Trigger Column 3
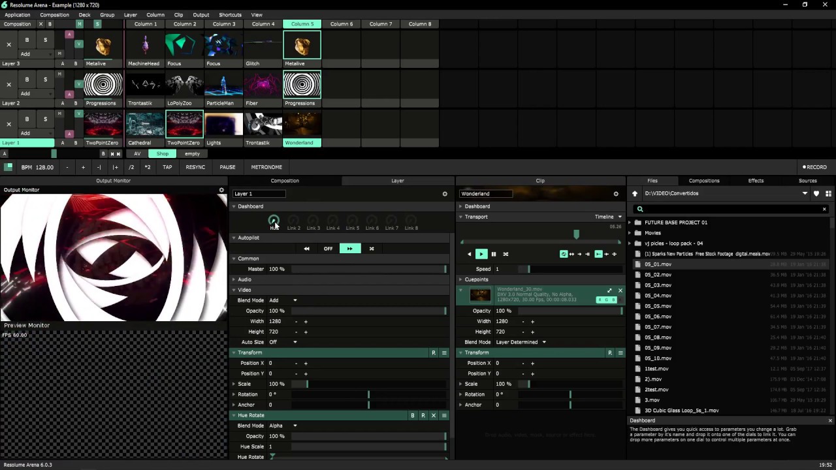Image resolution: width=836 pixels, height=470 pixels. coord(224,24)
